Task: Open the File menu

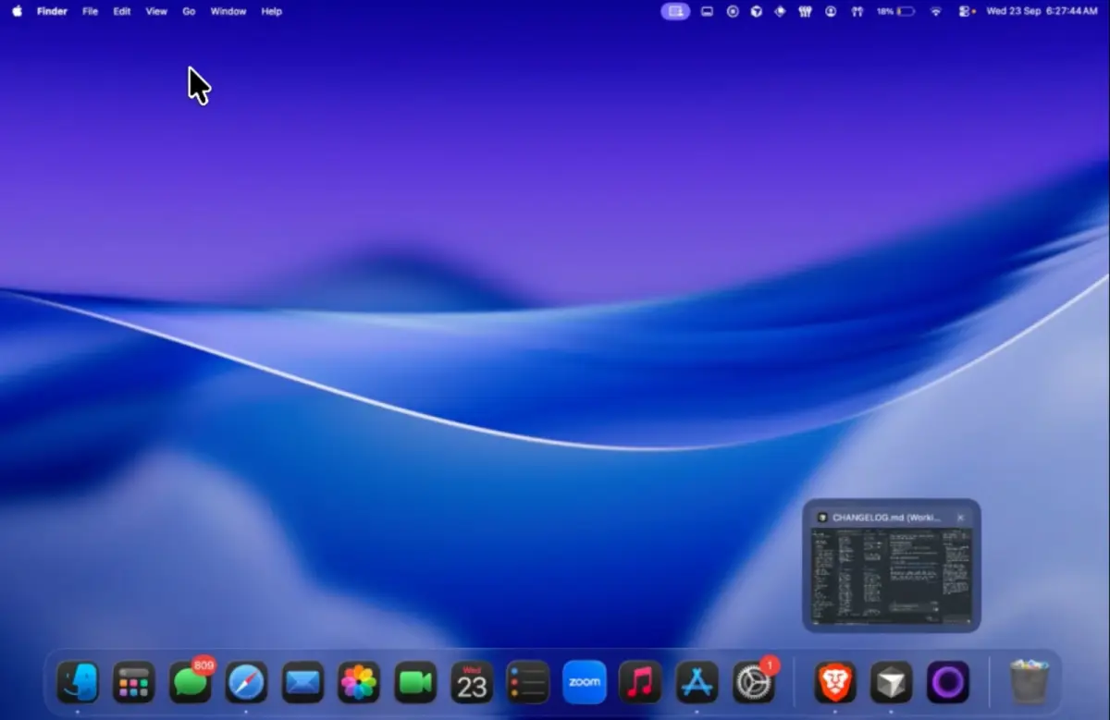Action: [90, 11]
